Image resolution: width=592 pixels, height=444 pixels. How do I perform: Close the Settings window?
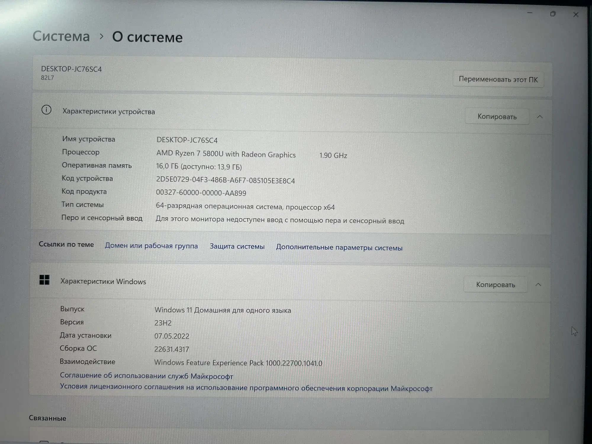[x=576, y=15]
